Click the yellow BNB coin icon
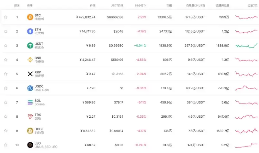This screenshot has height=153, width=259. [x=30, y=60]
